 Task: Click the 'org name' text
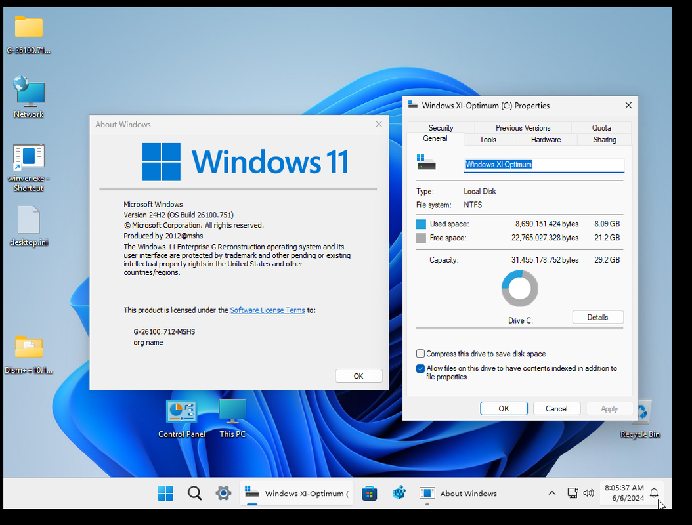click(148, 343)
